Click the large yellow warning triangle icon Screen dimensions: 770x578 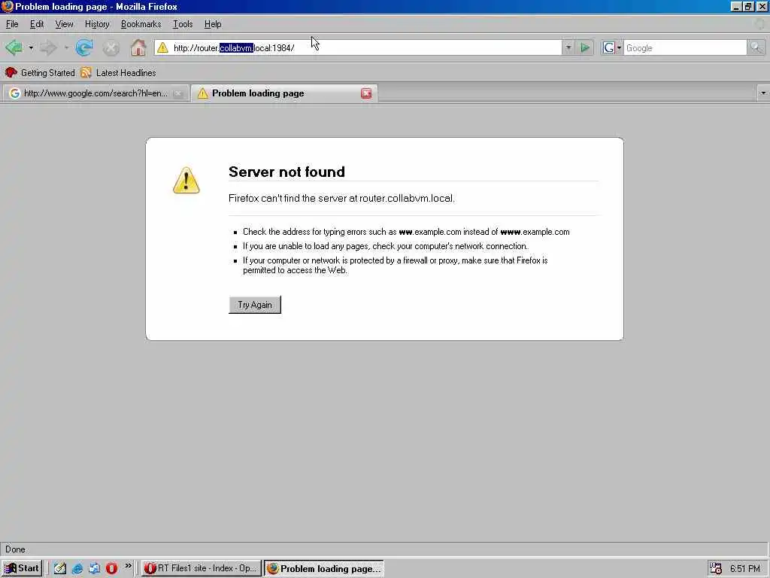[x=186, y=181]
